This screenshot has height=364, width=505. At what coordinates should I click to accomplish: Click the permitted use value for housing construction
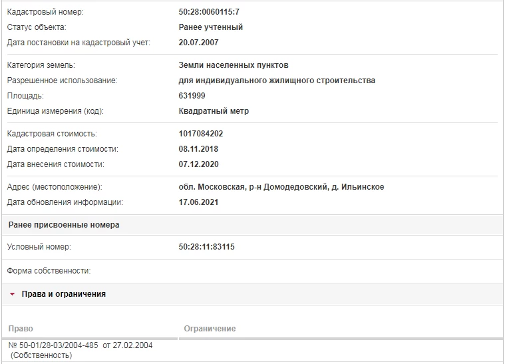(x=277, y=81)
